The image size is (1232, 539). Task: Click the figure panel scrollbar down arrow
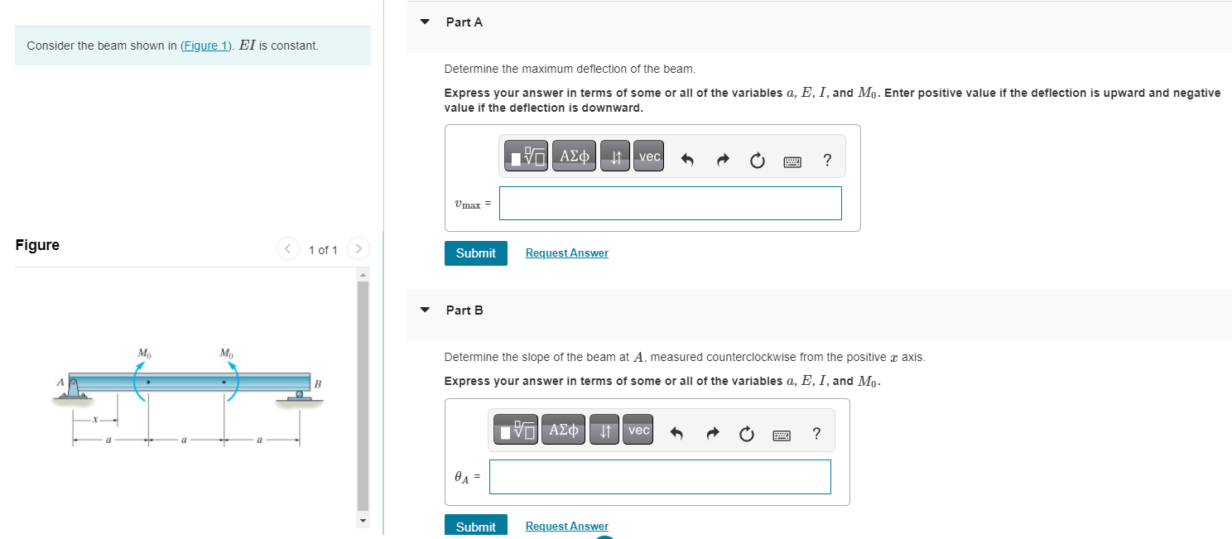[363, 520]
